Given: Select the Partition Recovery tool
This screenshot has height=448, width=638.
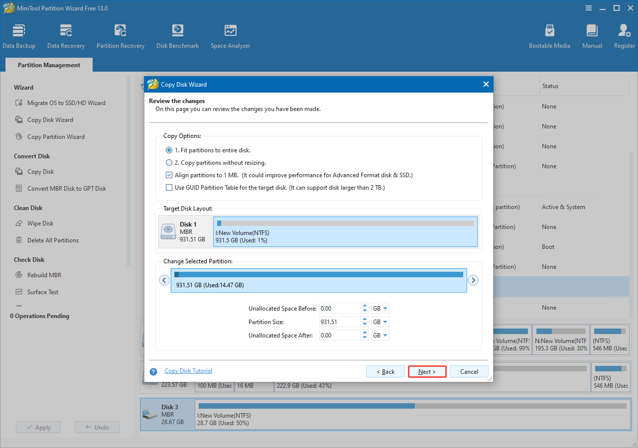Looking at the screenshot, I should click(120, 35).
